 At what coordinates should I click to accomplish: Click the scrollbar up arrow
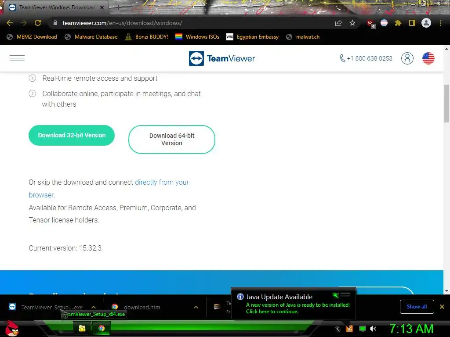point(446,49)
